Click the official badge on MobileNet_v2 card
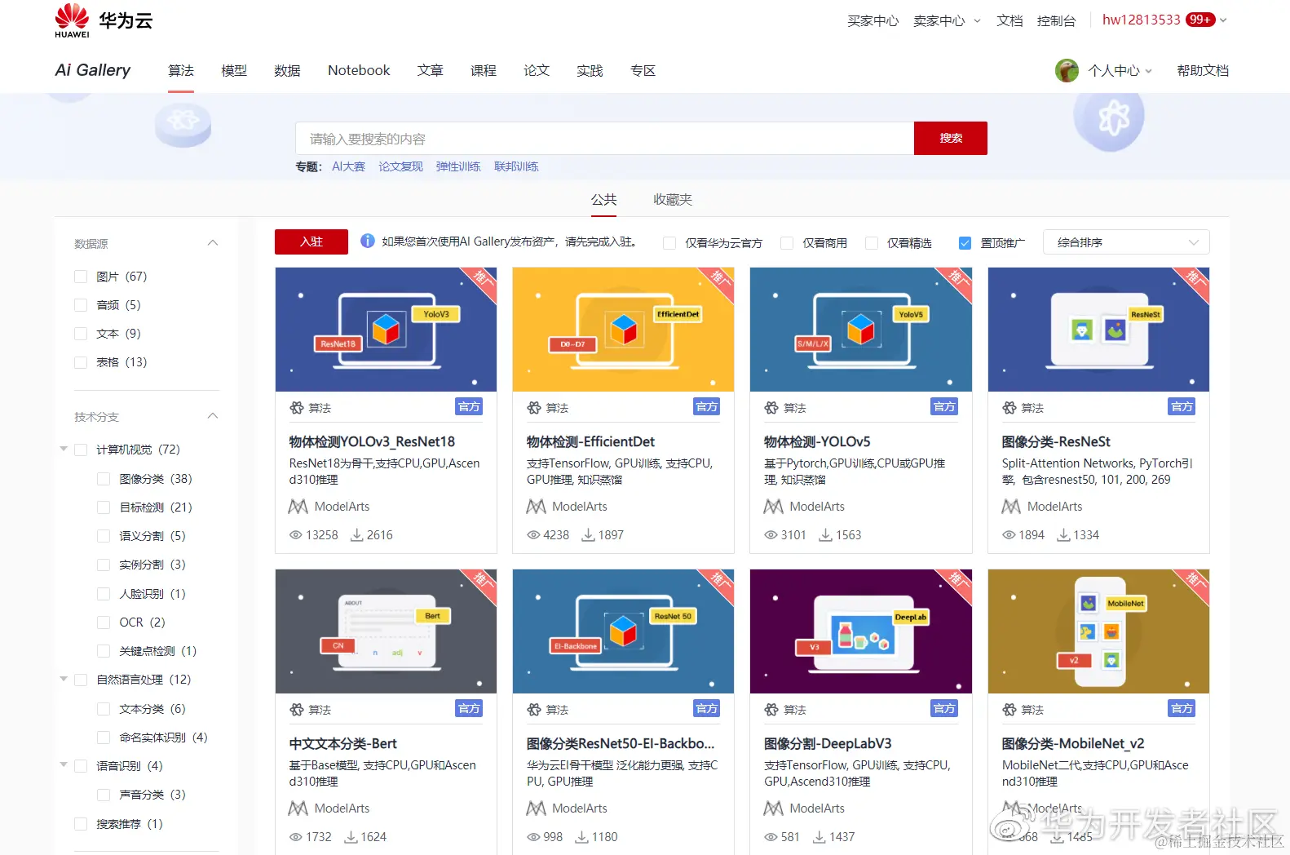Viewport: 1290px width, 855px height. coord(1182,708)
